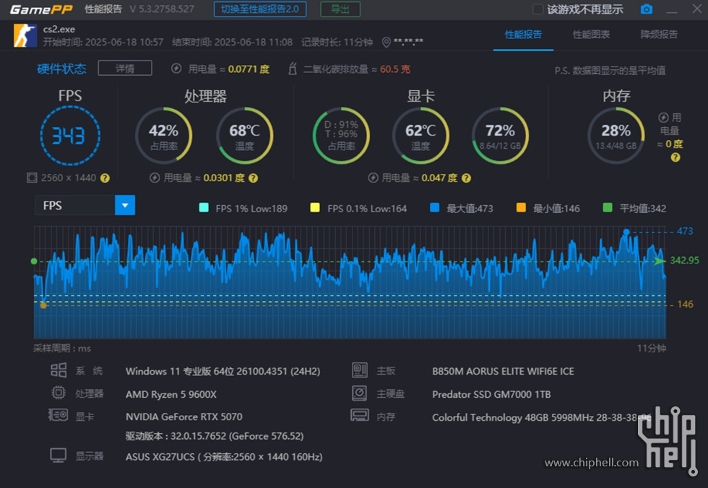708x488 pixels.
Task: Click the ASUS XG27UCS monitor text
Action: pos(224,456)
